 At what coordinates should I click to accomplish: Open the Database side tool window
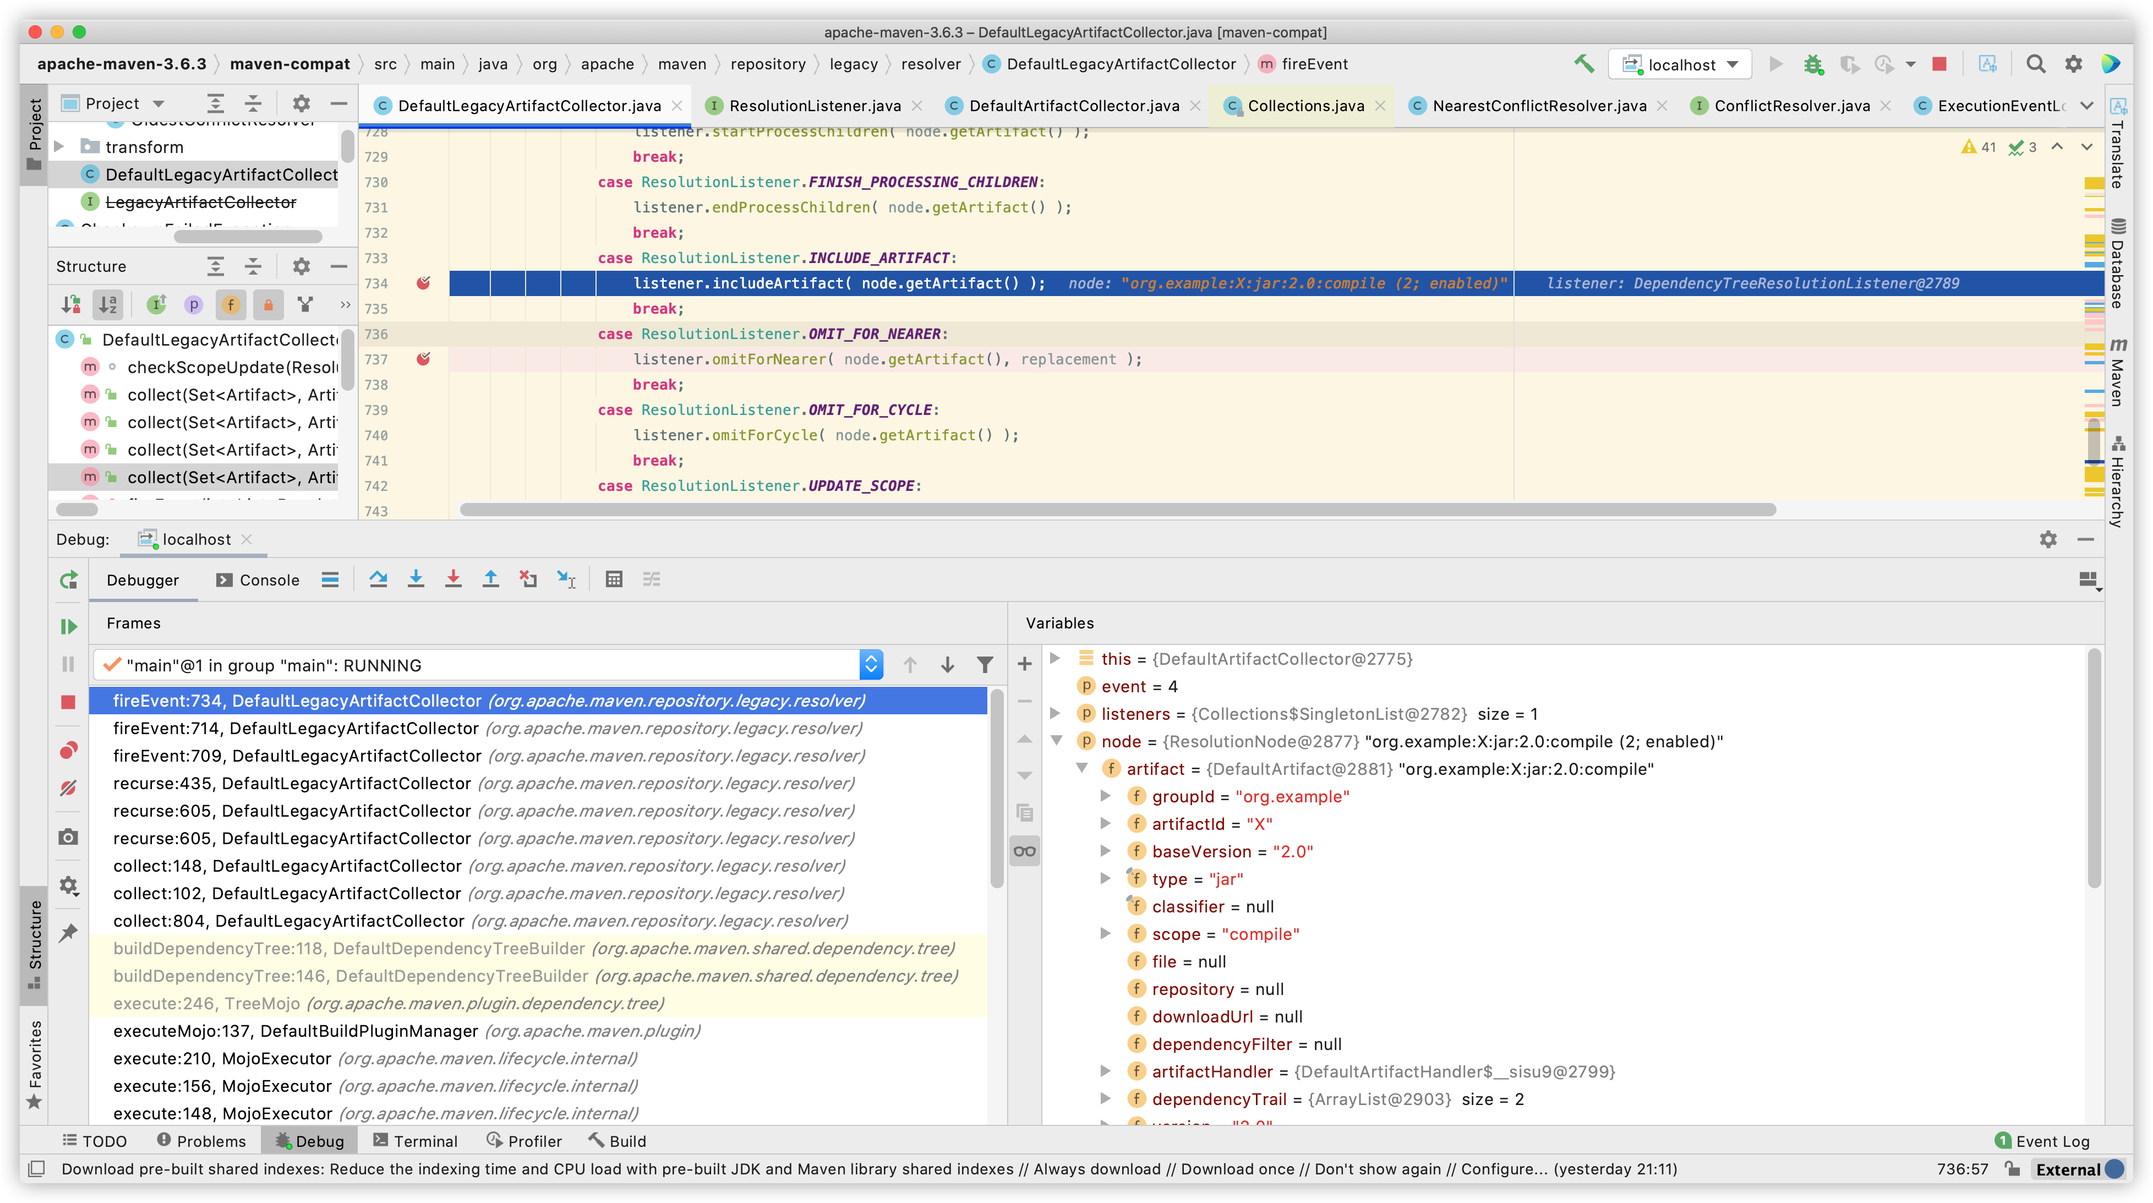2117,264
